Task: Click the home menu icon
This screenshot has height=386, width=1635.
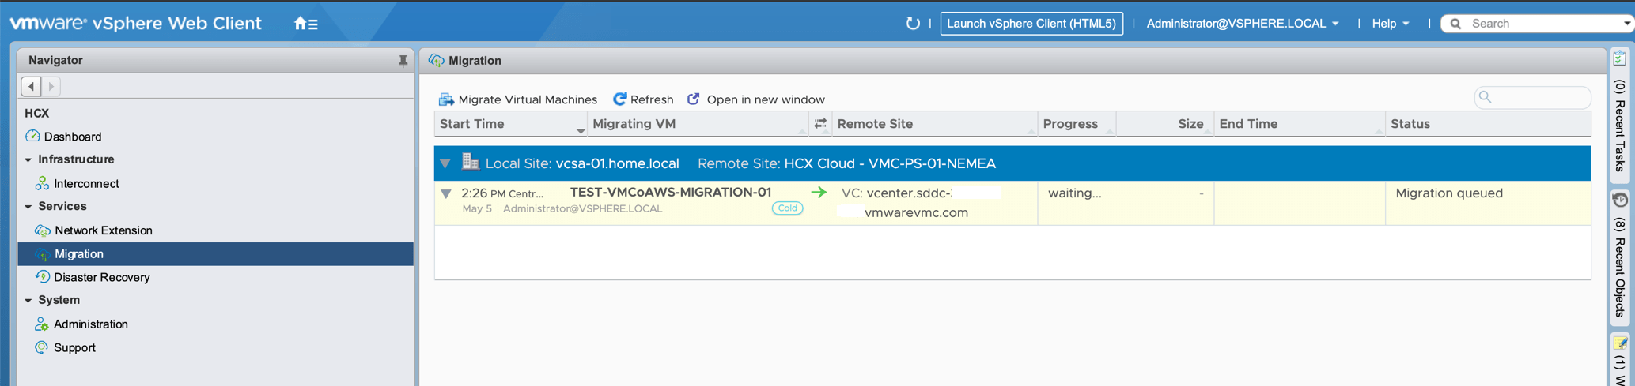Action: coord(305,24)
